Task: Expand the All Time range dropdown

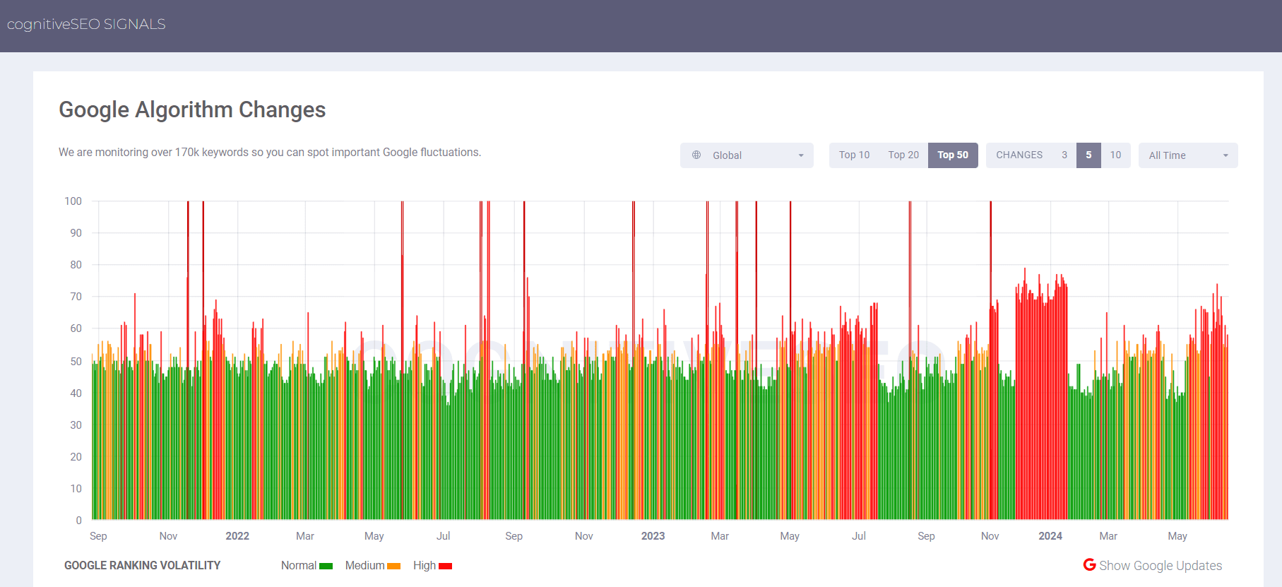Action: [x=1188, y=155]
